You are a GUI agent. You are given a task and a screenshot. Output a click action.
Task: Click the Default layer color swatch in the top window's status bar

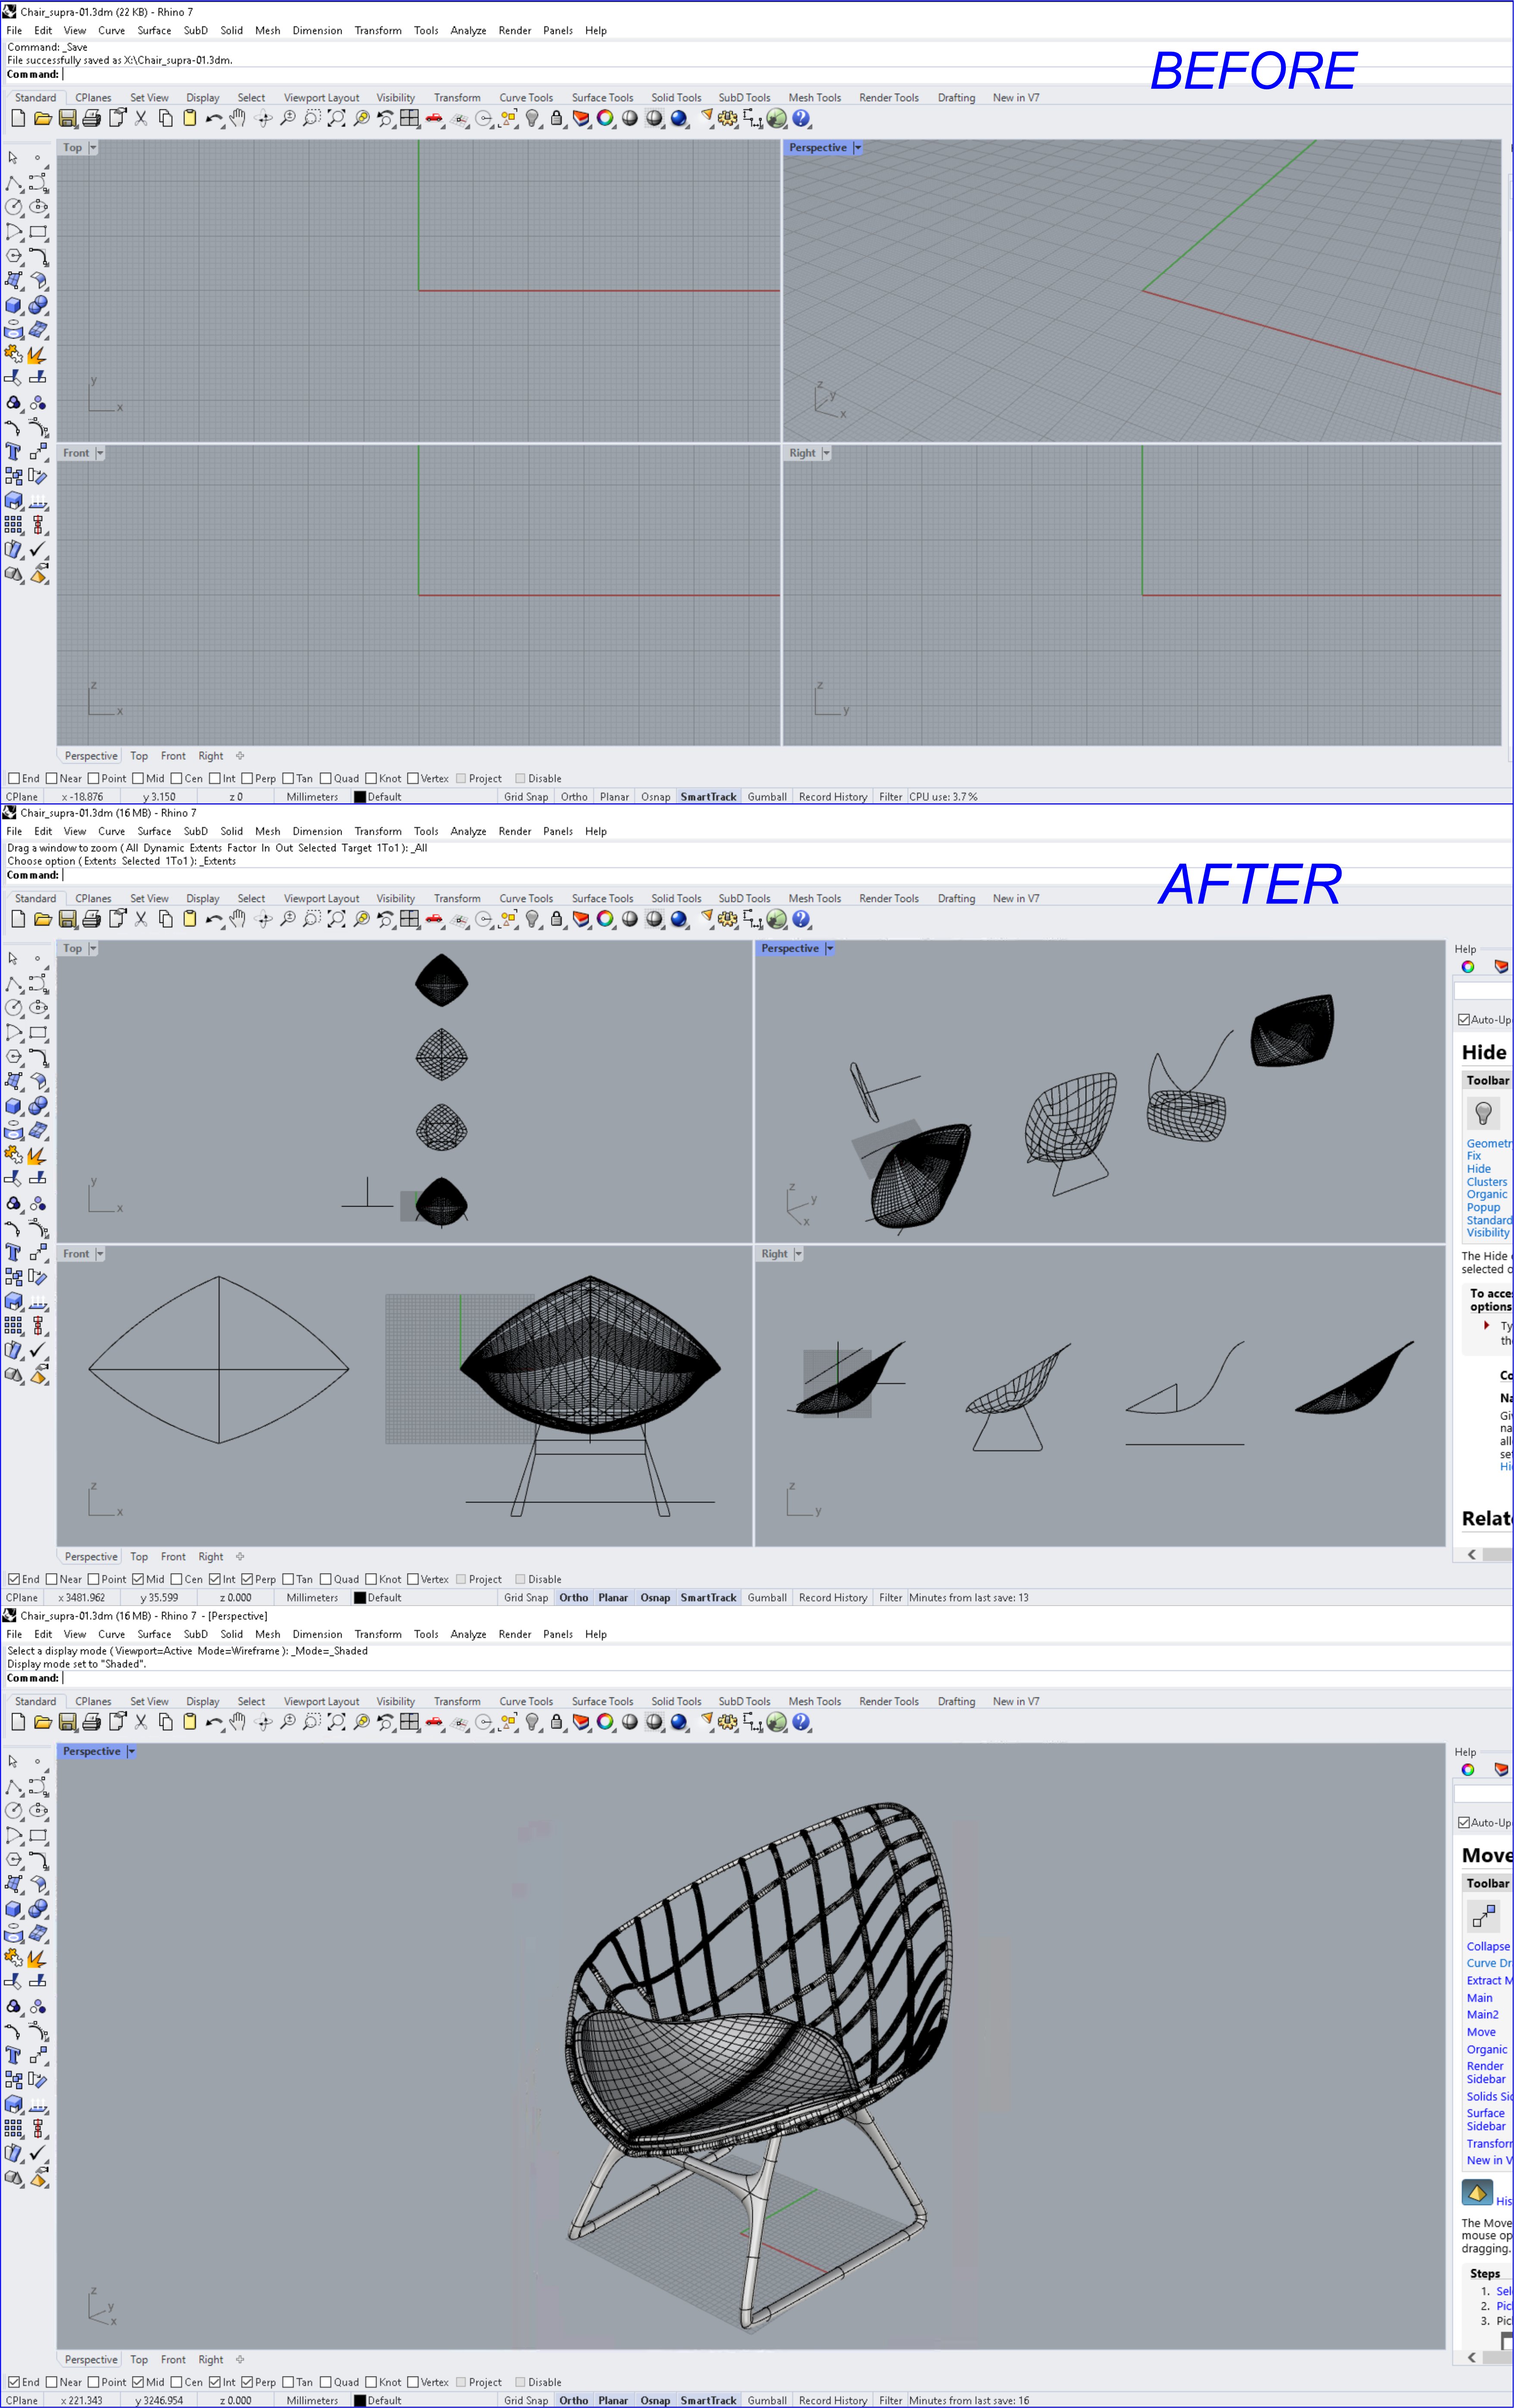pos(360,797)
